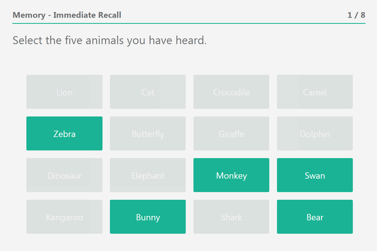Deselect the Monkey tile
Screen dimensions: 377x251
(x=231, y=175)
